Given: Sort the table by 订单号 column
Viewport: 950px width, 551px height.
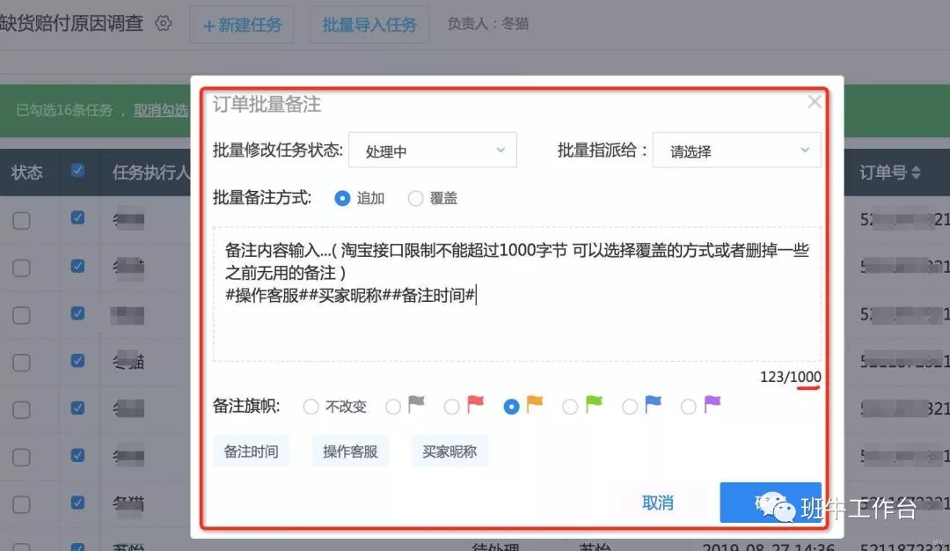Looking at the screenshot, I should (890, 173).
